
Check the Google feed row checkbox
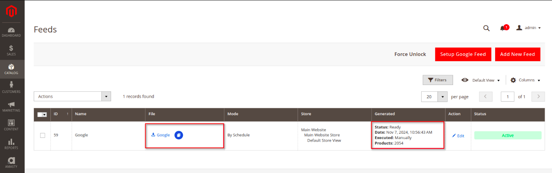(x=42, y=135)
